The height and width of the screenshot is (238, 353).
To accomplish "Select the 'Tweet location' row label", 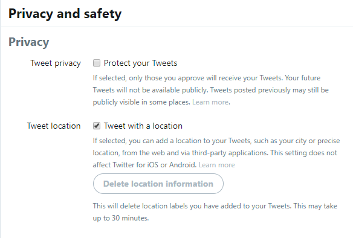I will click(x=54, y=126).
